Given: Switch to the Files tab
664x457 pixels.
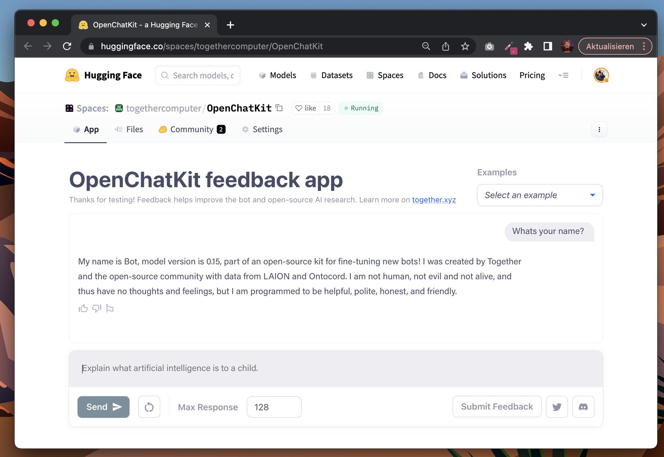Looking at the screenshot, I should point(135,129).
